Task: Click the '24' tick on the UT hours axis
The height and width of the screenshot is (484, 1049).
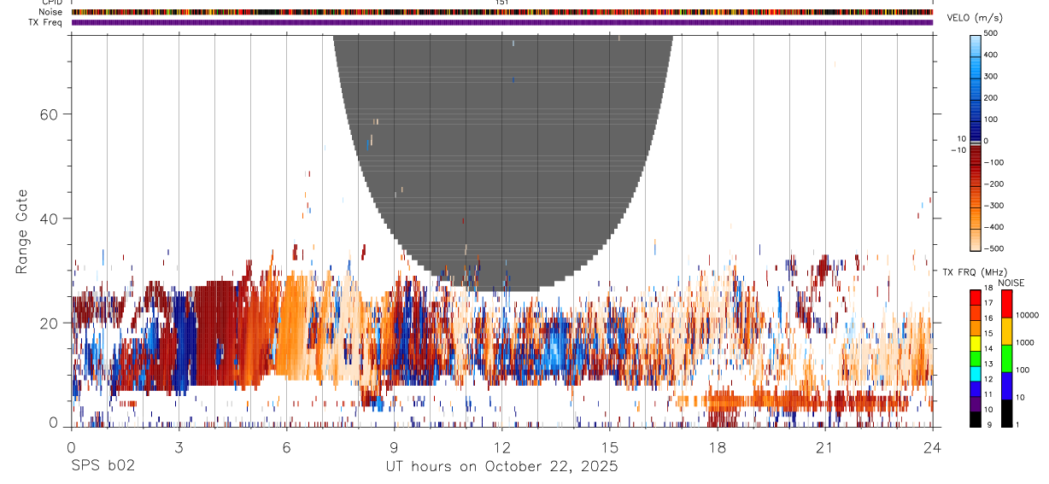Action: pos(933,446)
